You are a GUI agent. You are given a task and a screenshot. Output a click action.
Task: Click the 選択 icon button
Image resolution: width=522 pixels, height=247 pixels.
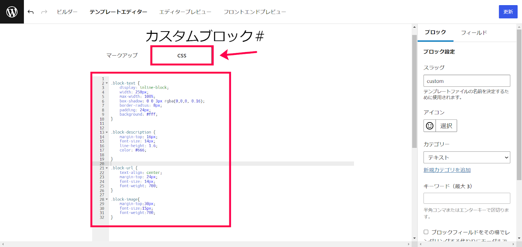[x=446, y=126]
